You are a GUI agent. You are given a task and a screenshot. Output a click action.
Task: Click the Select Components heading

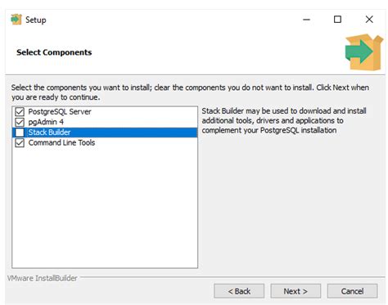pos(54,52)
